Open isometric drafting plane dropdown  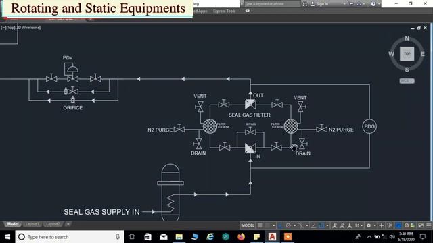coord(307,225)
